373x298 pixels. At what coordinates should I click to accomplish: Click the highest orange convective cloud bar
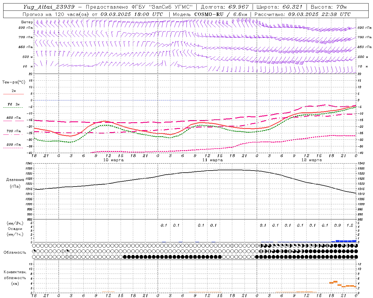click(x=335, y=282)
